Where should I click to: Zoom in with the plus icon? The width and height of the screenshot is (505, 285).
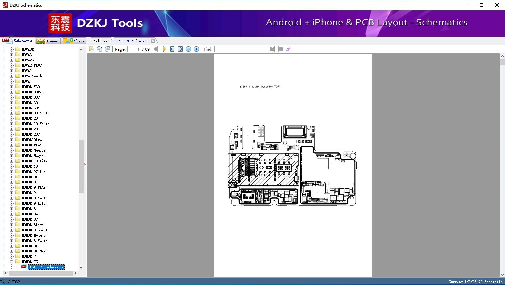click(196, 49)
